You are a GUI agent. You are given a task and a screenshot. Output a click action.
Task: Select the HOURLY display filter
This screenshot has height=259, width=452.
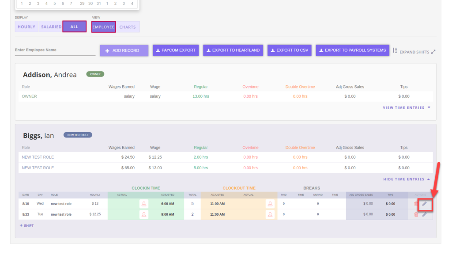pyautogui.click(x=26, y=27)
